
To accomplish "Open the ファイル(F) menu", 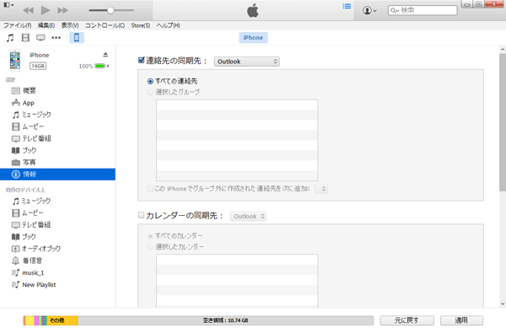I will point(18,25).
